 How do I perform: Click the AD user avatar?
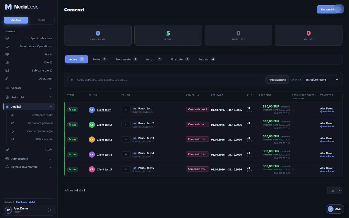(8, 210)
